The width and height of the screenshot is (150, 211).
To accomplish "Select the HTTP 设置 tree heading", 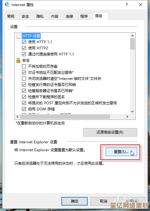I will tap(31, 36).
